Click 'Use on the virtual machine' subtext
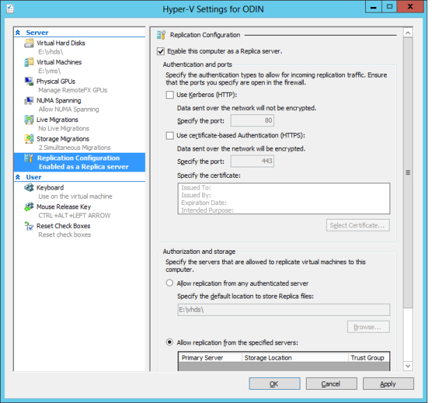The height and width of the screenshot is (403, 446). click(x=75, y=197)
